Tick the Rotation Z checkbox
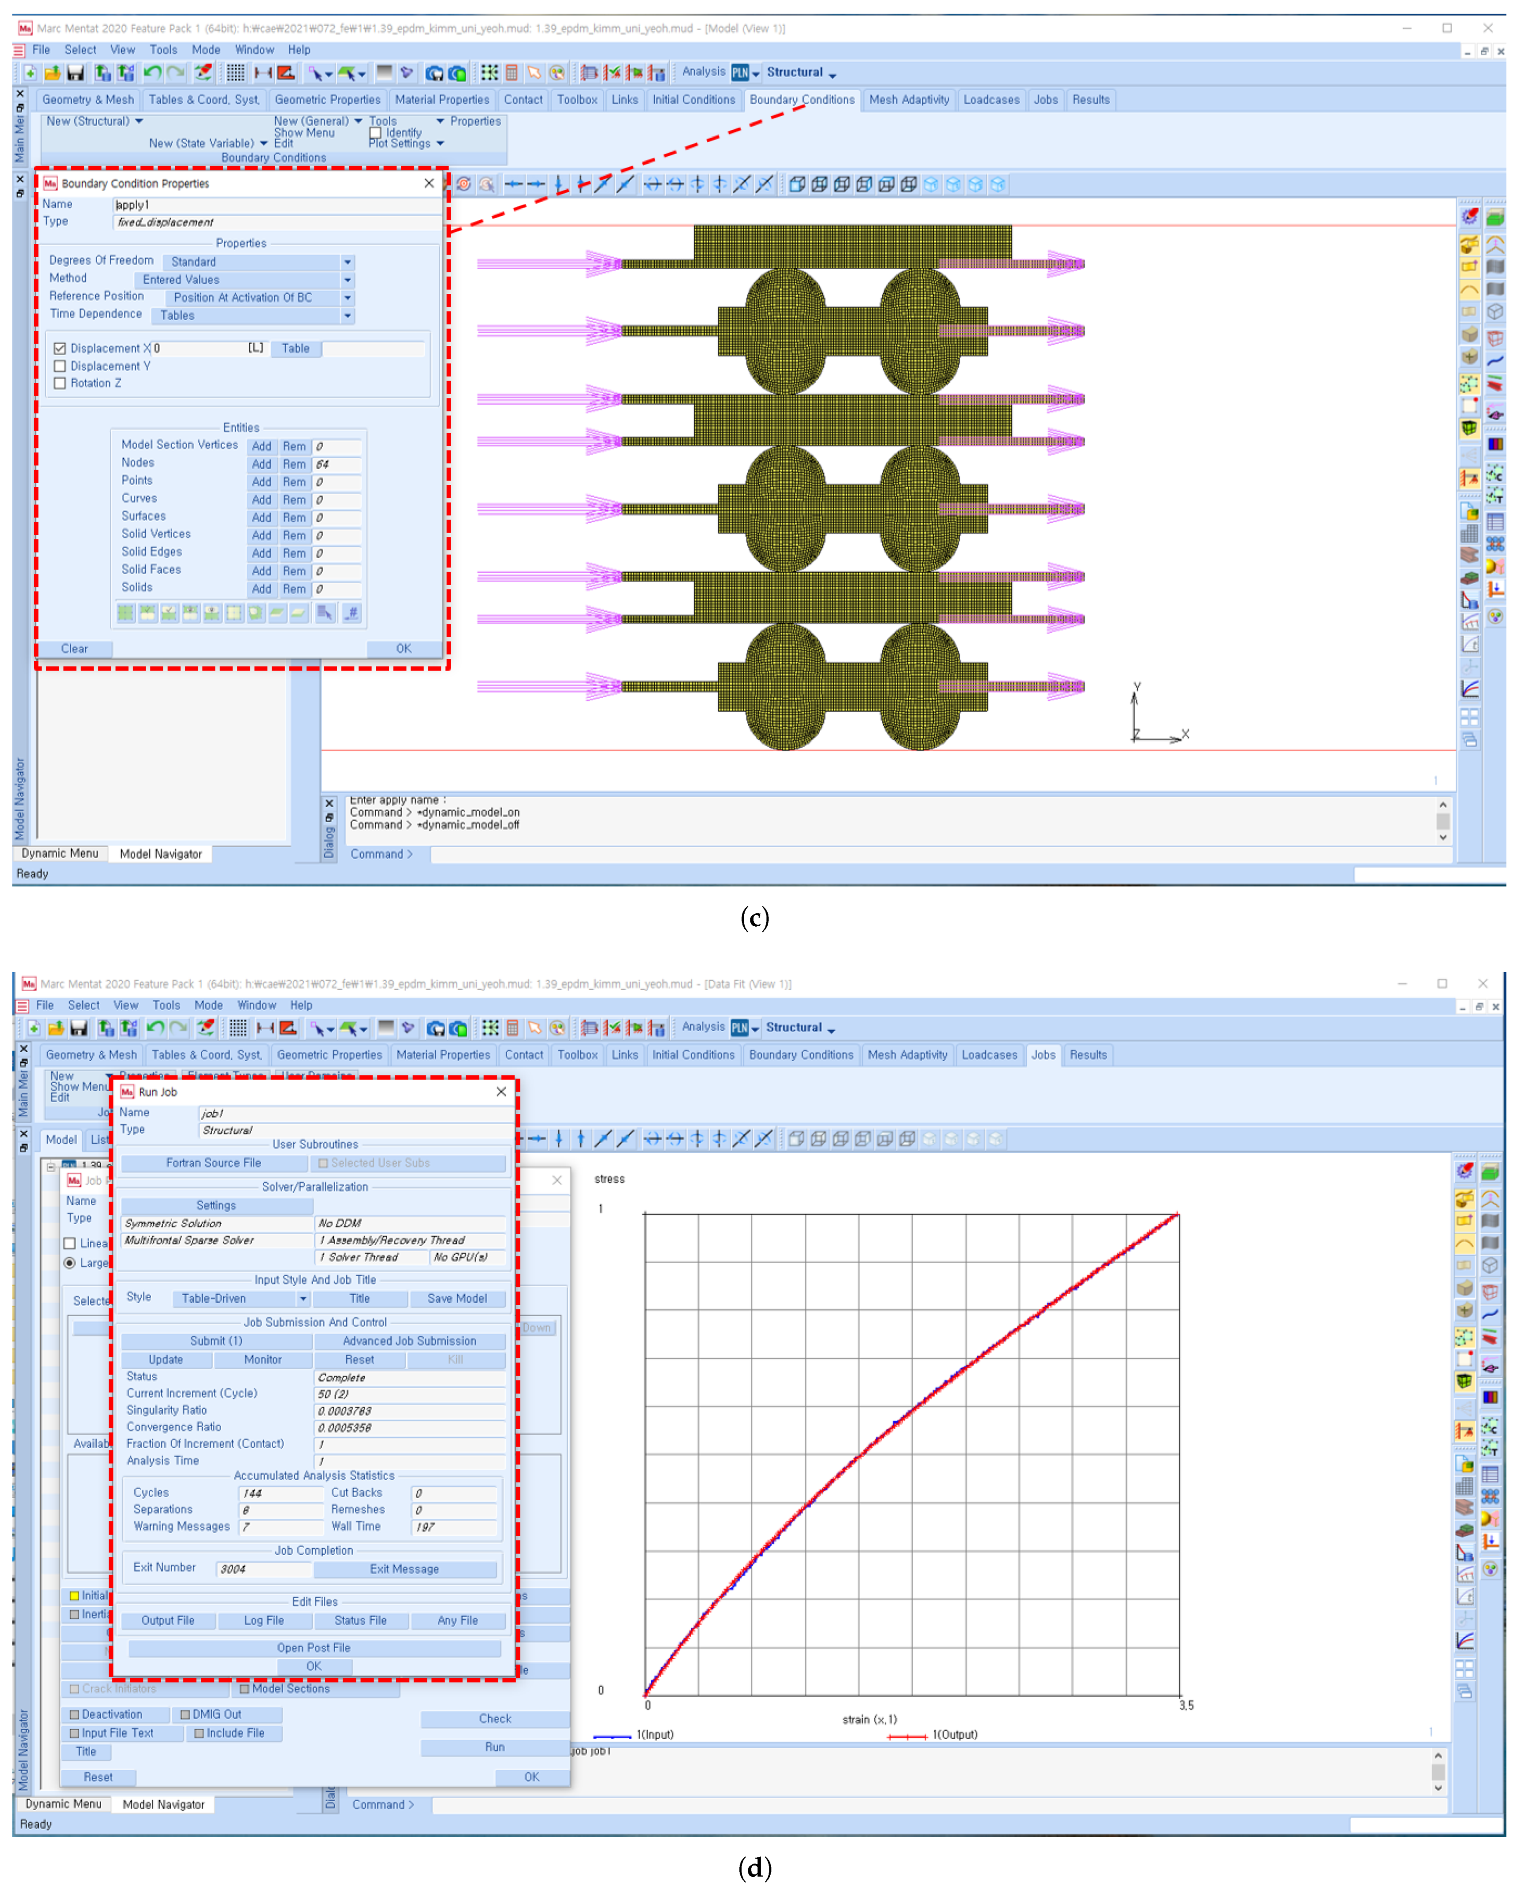1518x1890 pixels. pos(60,383)
